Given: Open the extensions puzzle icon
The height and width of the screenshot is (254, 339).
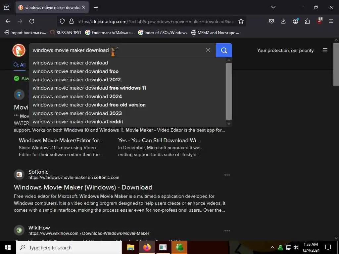Looking at the screenshot, I should pyautogui.click(x=307, y=21).
